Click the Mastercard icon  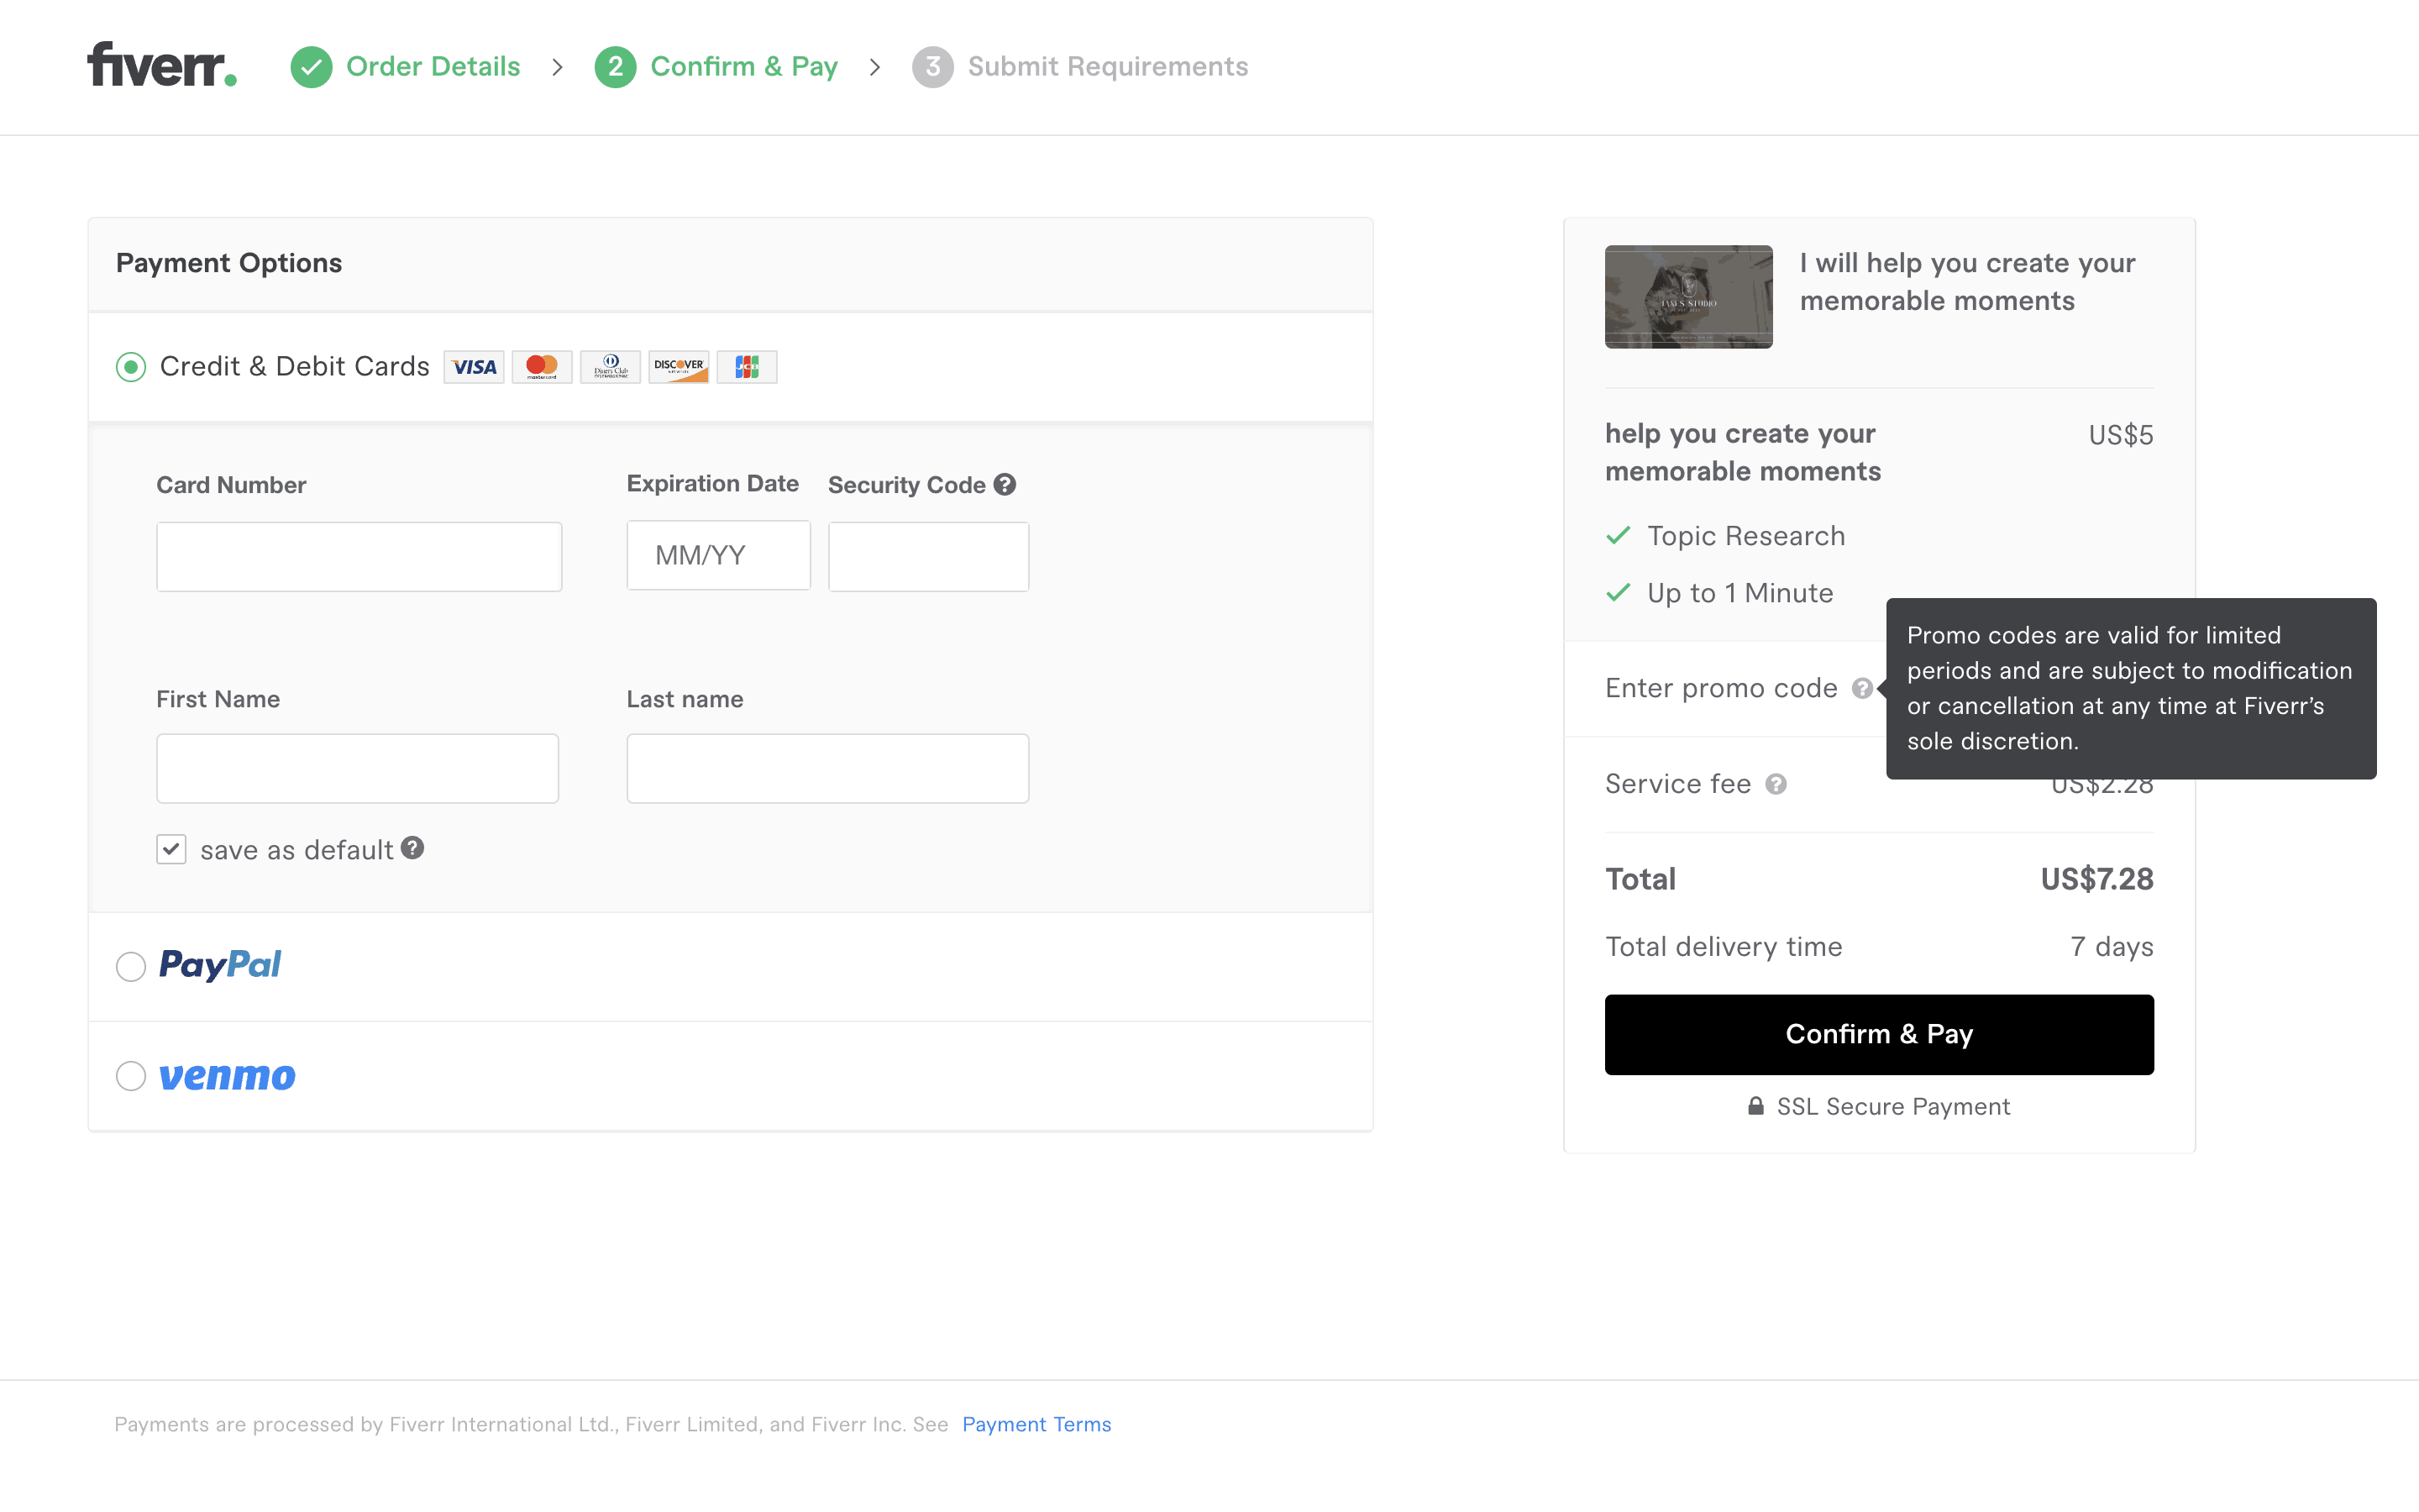(542, 367)
